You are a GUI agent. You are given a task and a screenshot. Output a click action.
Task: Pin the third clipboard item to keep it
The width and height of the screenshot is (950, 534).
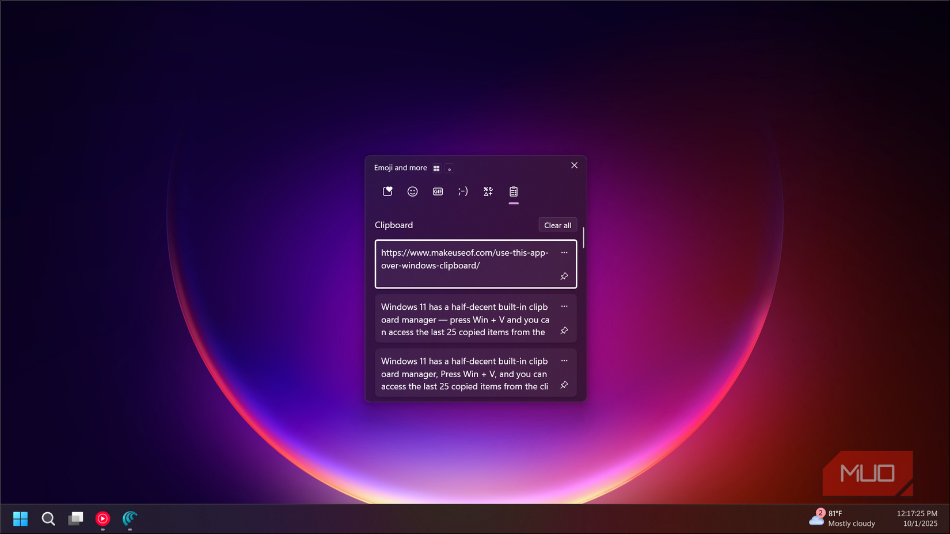564,385
